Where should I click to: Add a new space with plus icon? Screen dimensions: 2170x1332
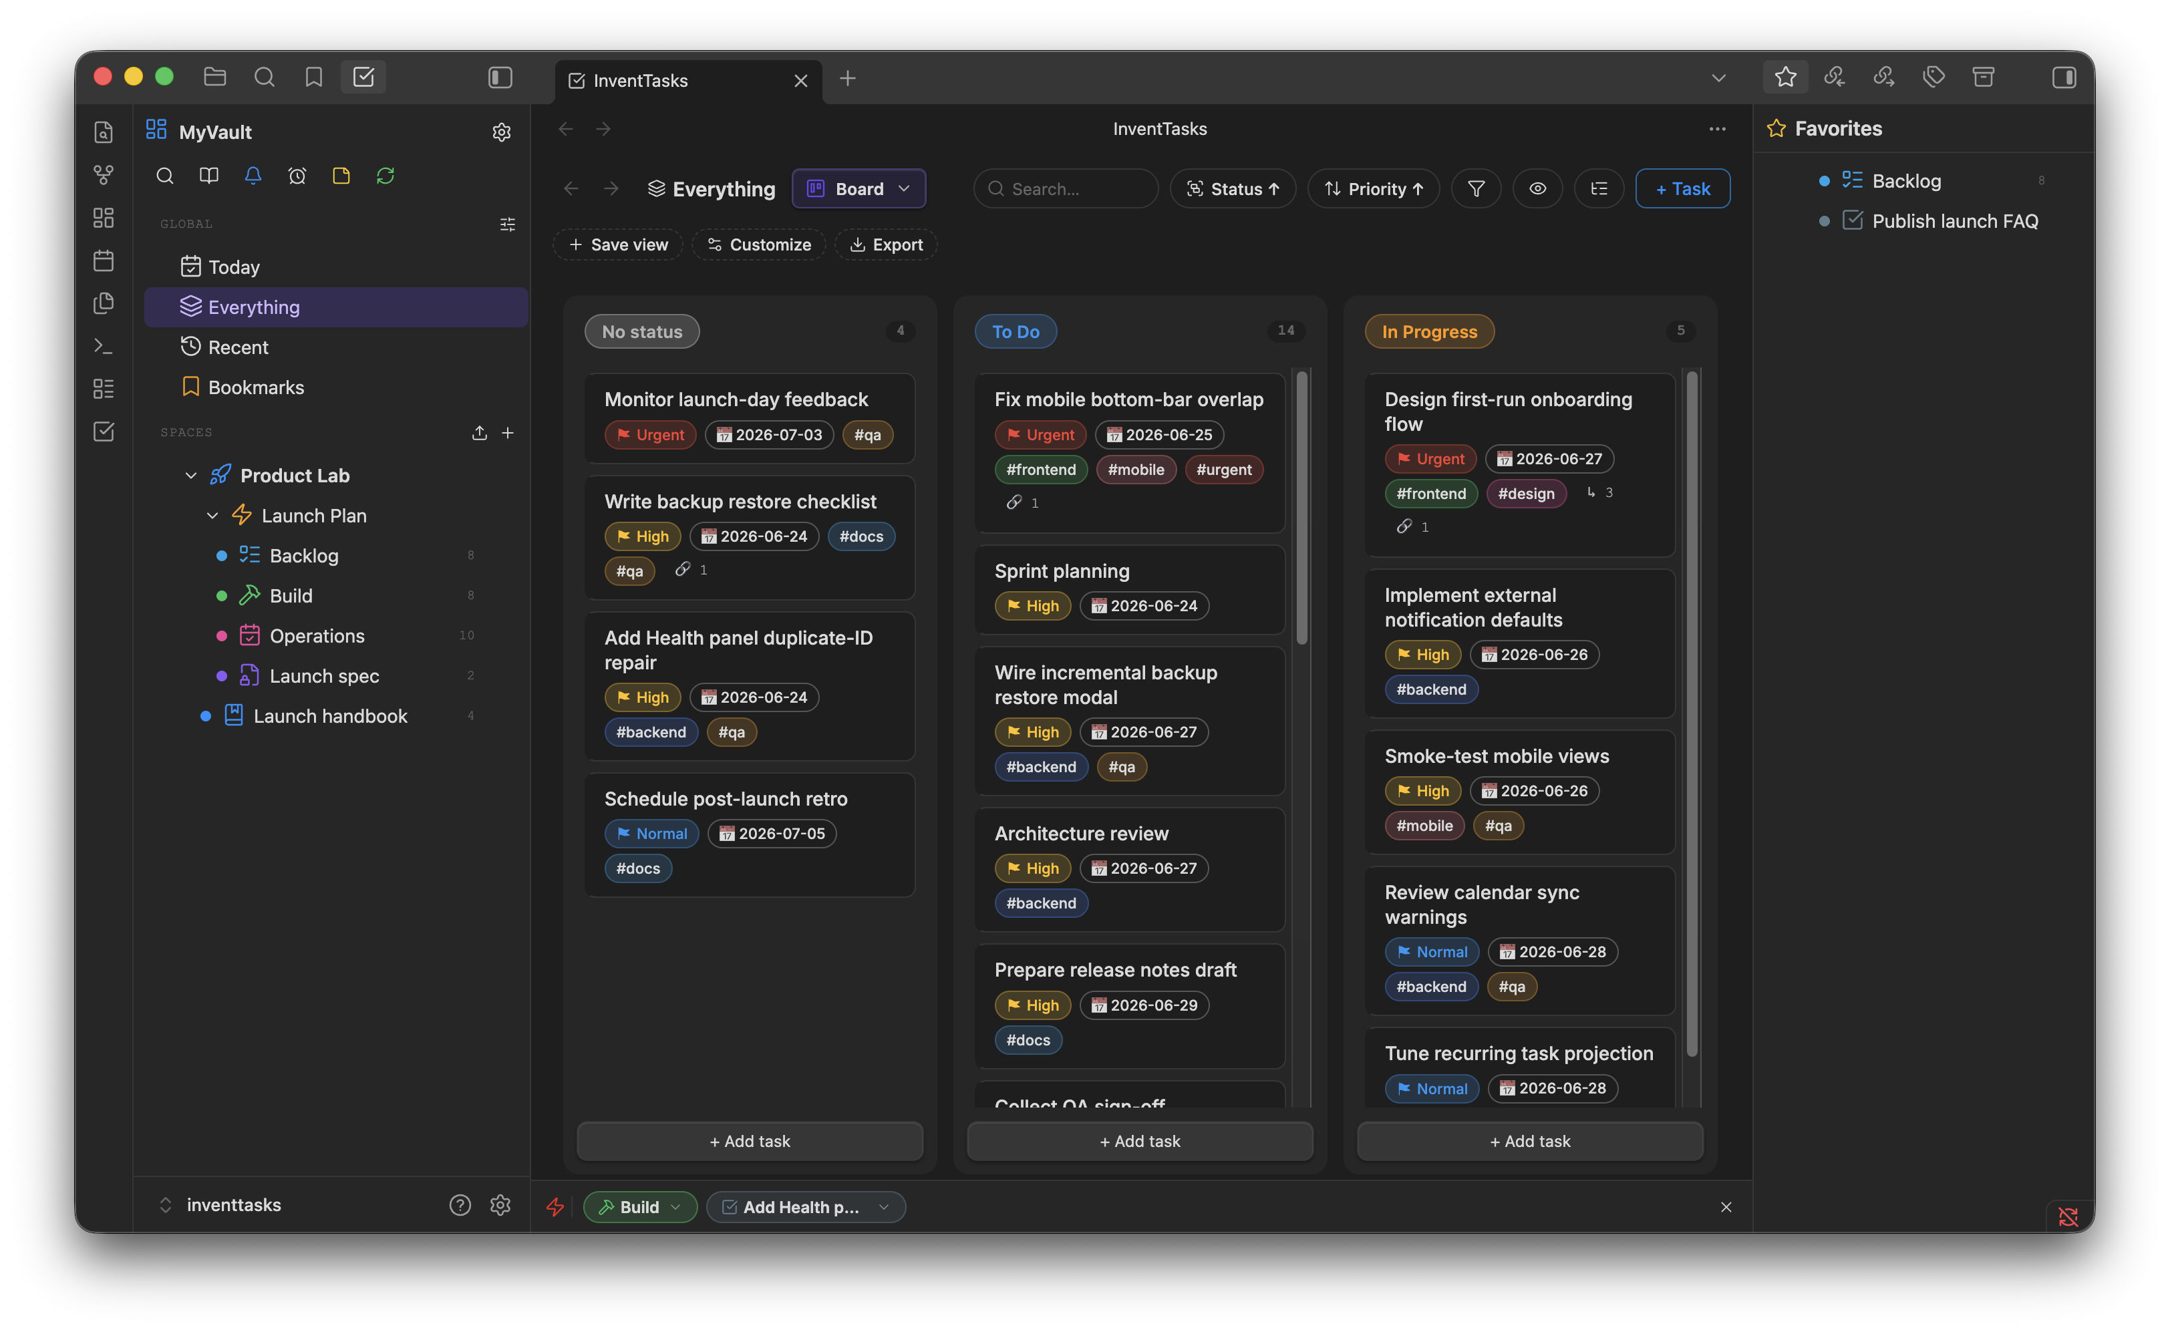pyautogui.click(x=508, y=433)
